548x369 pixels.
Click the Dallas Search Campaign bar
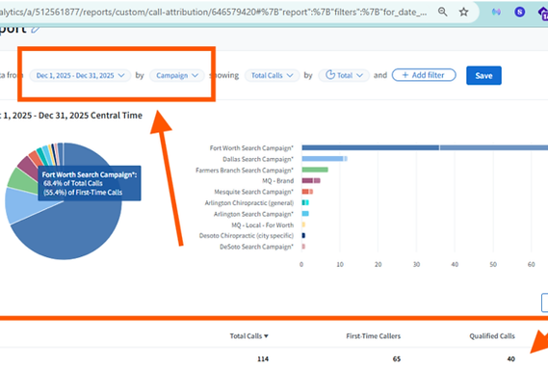(x=325, y=159)
